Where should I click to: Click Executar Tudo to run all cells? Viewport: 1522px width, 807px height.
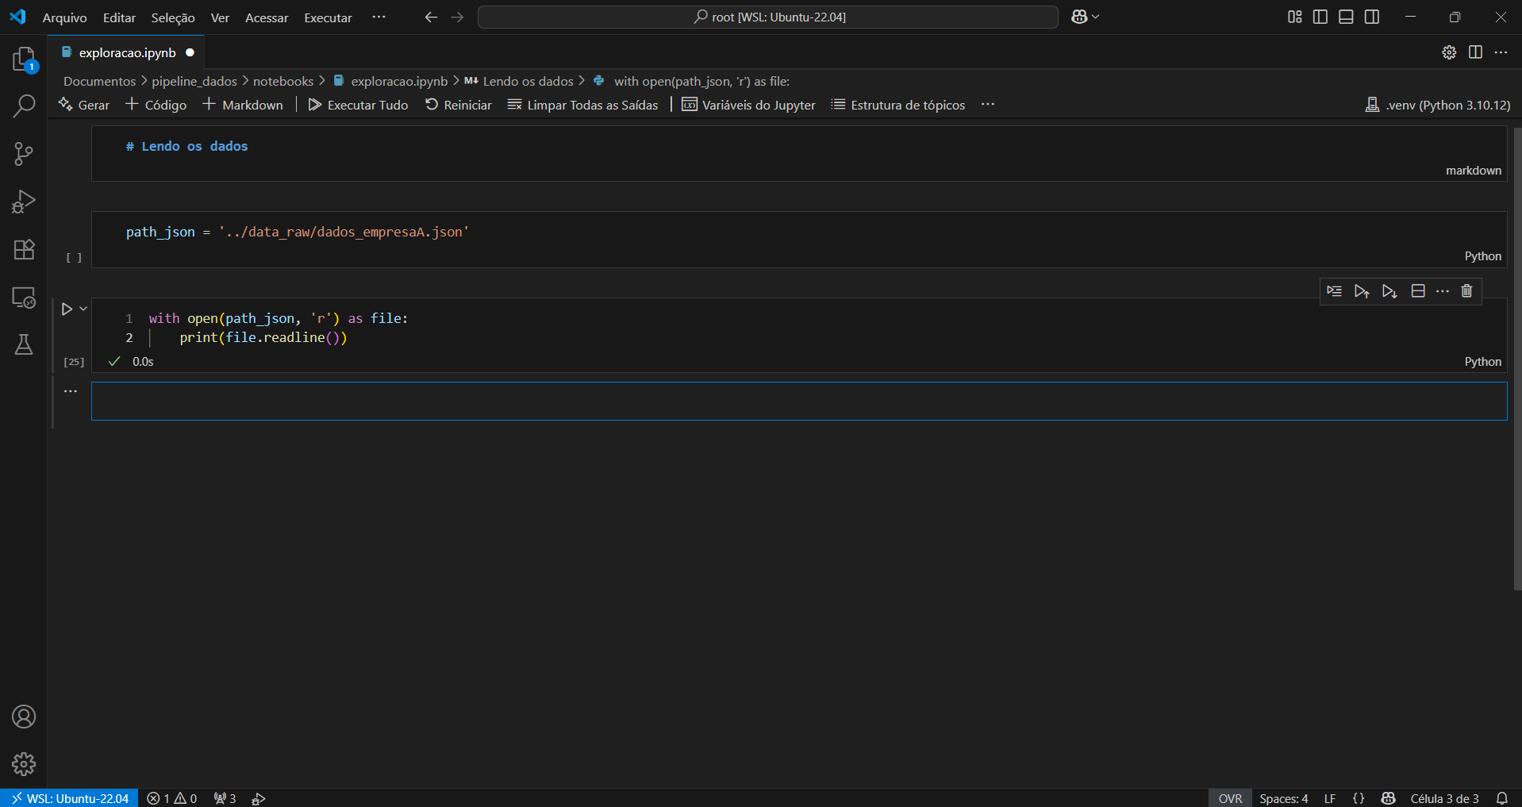pos(358,105)
